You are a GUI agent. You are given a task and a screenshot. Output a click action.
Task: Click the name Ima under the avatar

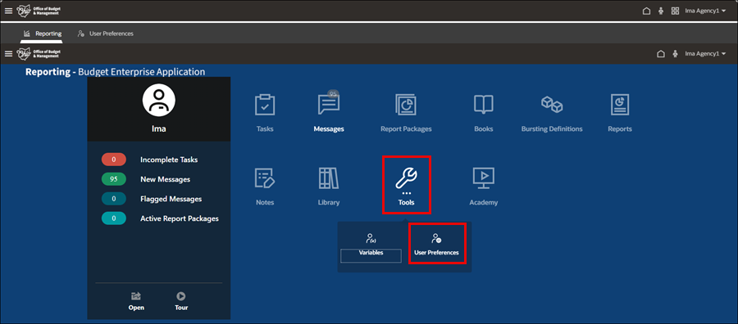pyautogui.click(x=158, y=128)
